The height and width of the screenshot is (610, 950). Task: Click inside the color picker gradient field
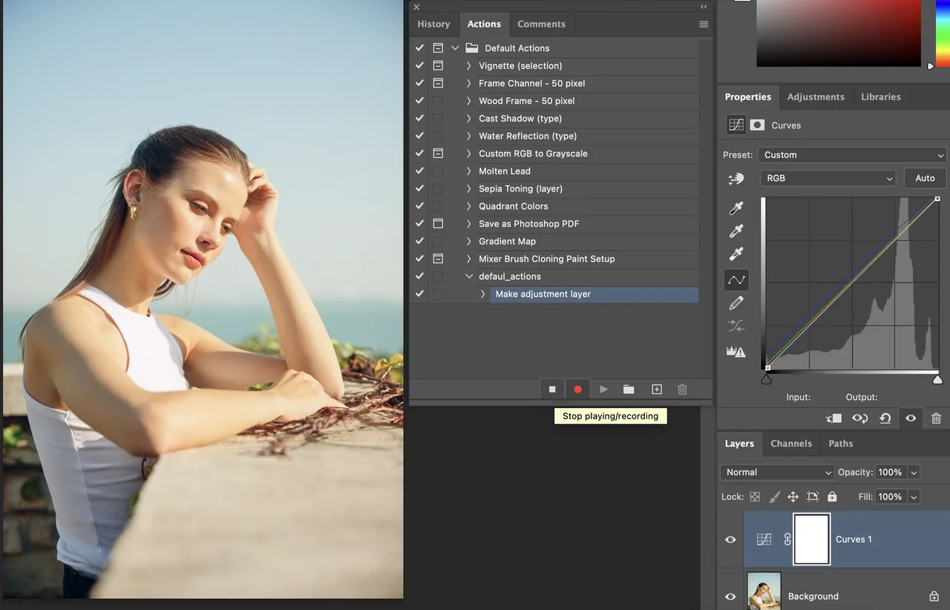pos(838,33)
